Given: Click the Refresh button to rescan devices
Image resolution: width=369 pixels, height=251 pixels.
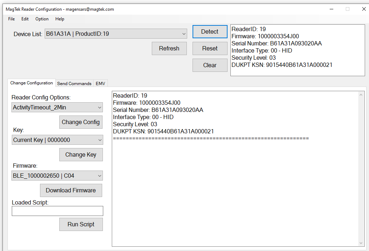Looking at the screenshot, I should (x=169, y=48).
